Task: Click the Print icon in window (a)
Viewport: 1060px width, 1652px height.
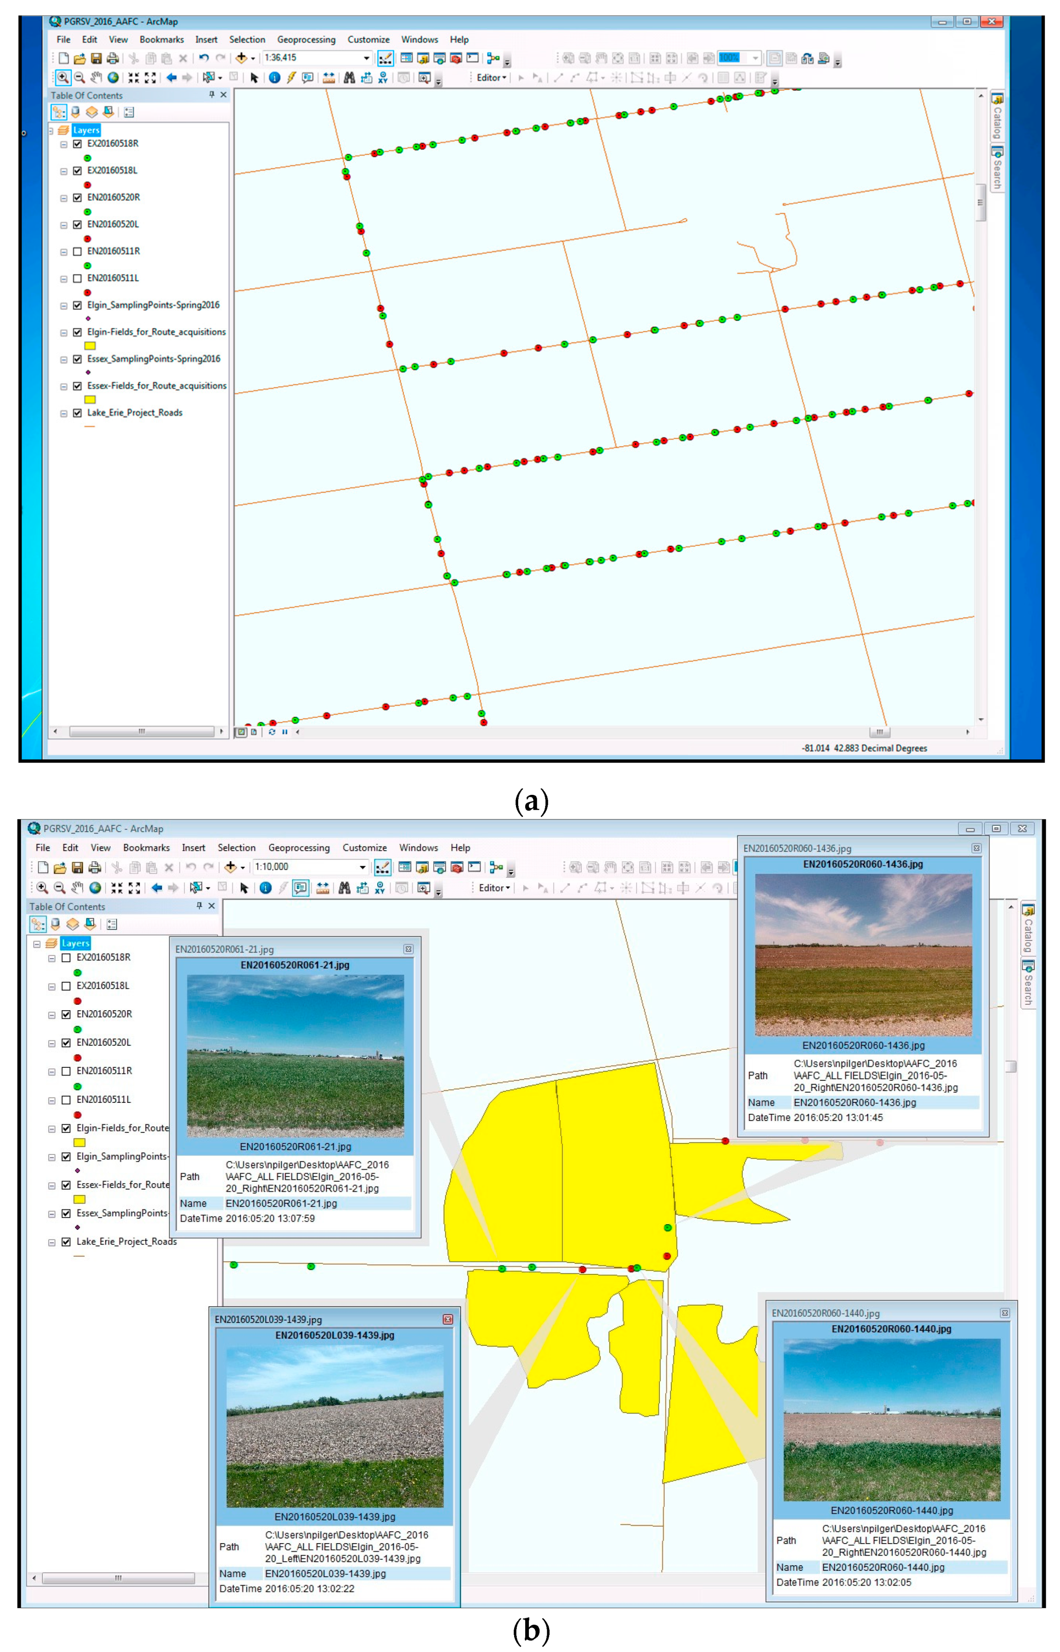Action: pyautogui.click(x=113, y=59)
